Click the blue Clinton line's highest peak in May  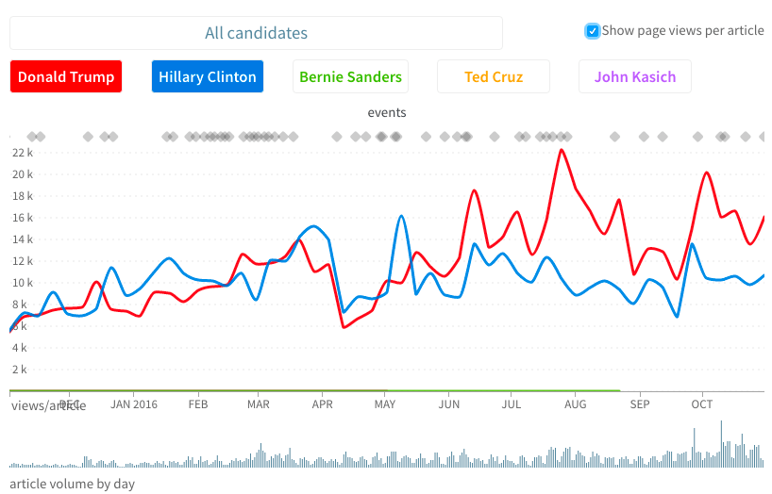tap(401, 216)
